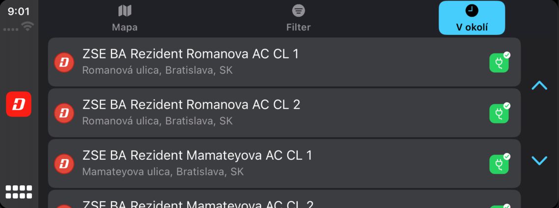
Task: Open the CarPlay app grid dashboard
Action: pos(19,192)
